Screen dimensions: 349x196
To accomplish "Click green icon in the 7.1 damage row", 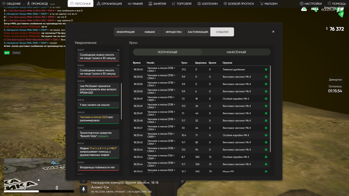I will [x=266, y=113].
